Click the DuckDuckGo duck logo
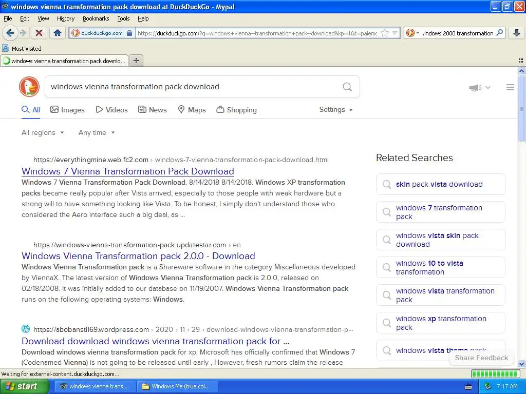This screenshot has width=526, height=394. click(x=29, y=87)
